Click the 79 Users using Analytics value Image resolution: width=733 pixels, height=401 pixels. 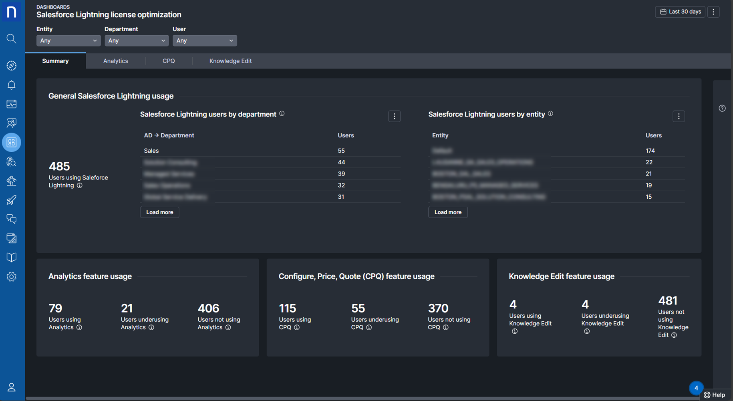pos(55,308)
